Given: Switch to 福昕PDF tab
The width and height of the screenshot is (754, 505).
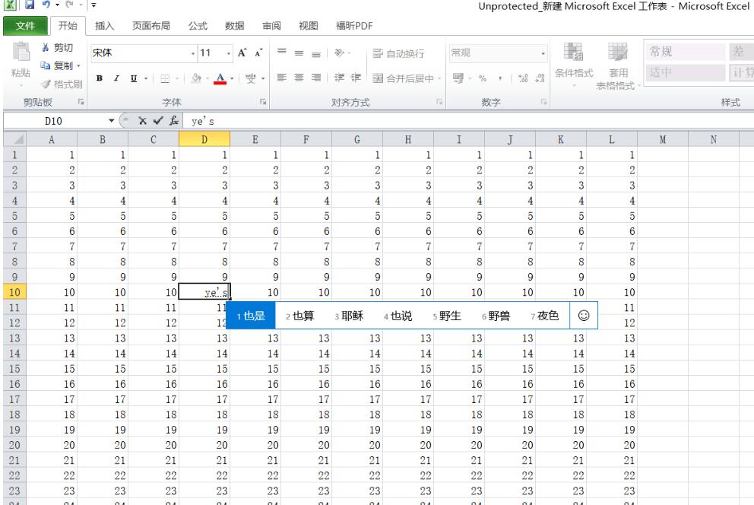Looking at the screenshot, I should pos(354,26).
